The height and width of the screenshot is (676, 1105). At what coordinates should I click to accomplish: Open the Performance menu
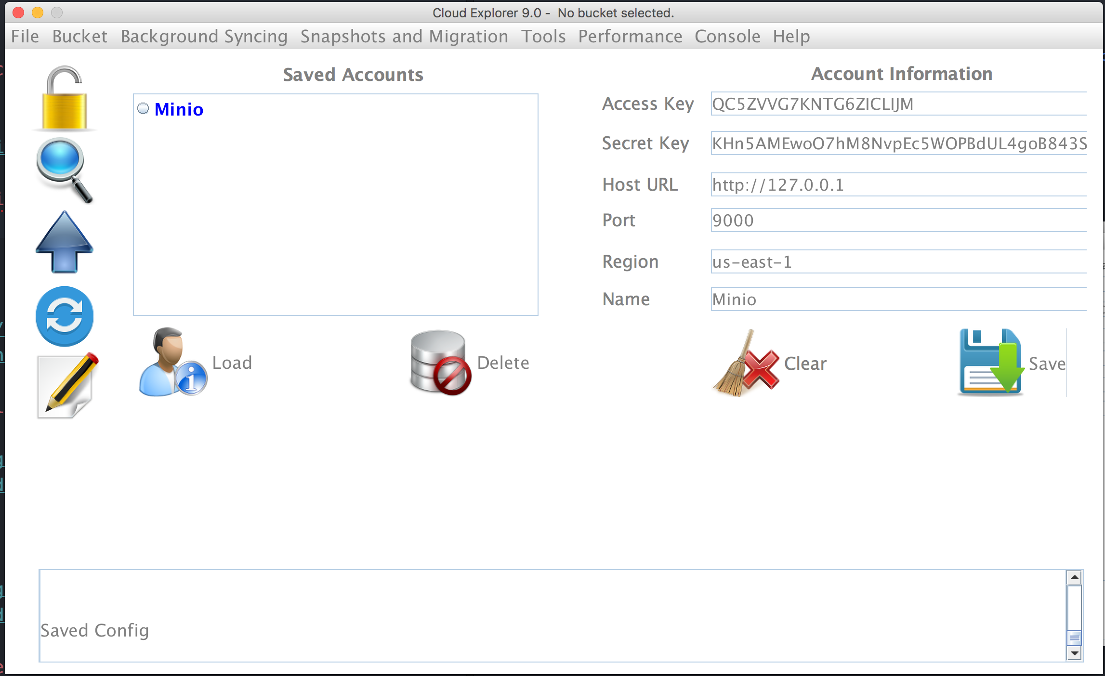point(630,37)
